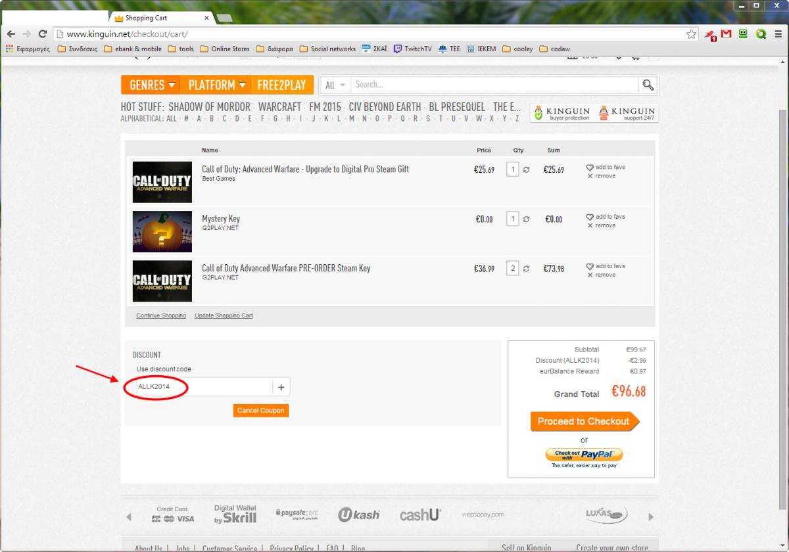Open the Mystery Key product title

(x=221, y=219)
